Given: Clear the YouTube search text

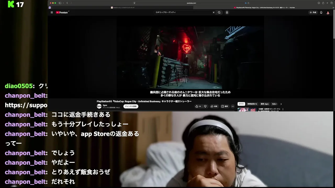Looking at the screenshot, I should click(x=214, y=12).
